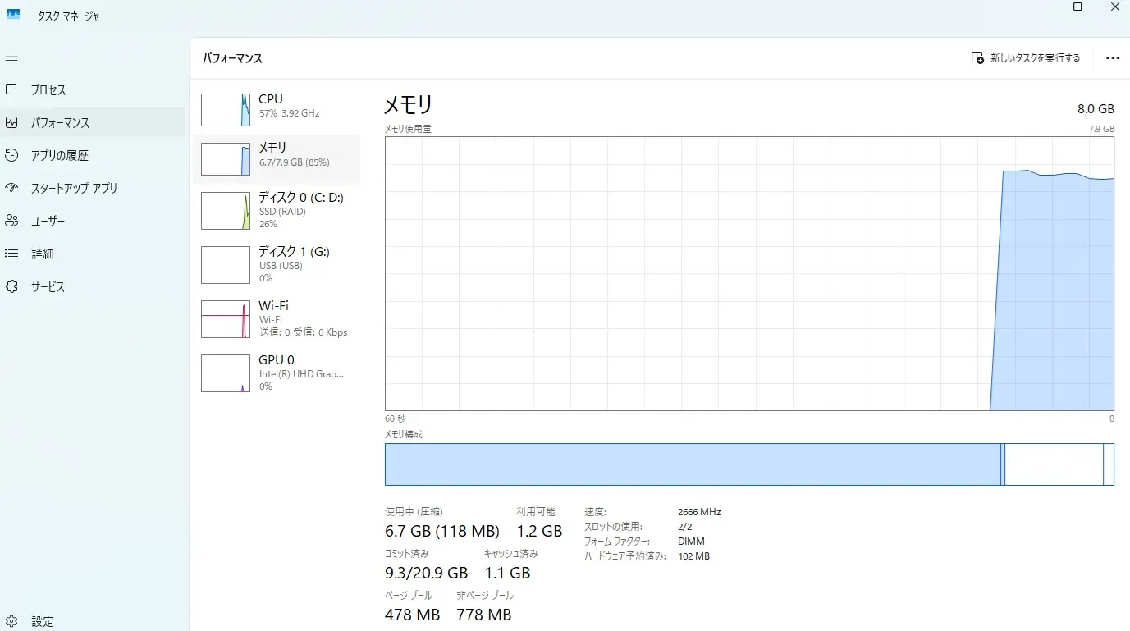The image size is (1130, 631).
Task: Click the SSD (RAID) disk type text
Action: point(282,212)
